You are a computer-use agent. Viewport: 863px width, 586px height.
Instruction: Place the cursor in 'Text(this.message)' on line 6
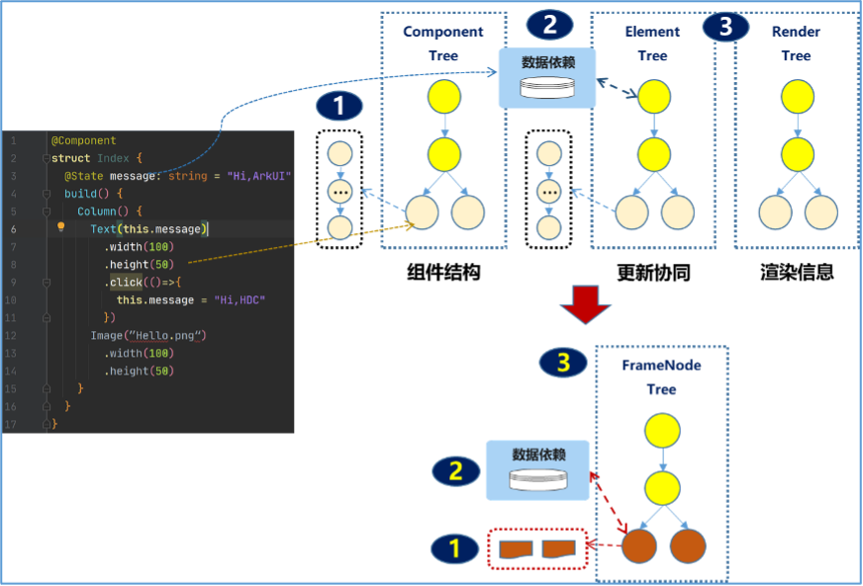pyautogui.click(x=148, y=229)
